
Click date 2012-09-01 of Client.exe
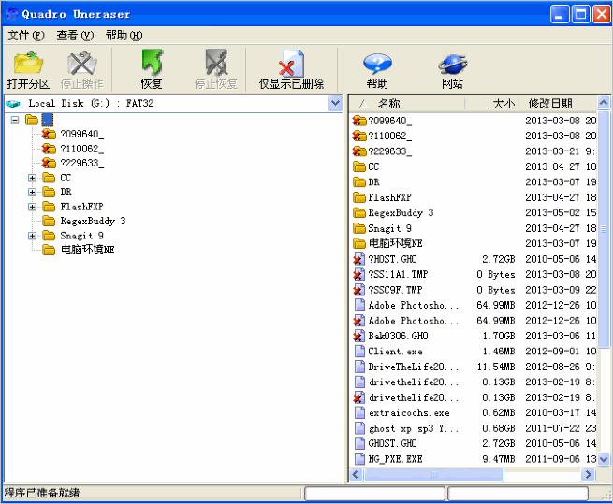coord(552,352)
